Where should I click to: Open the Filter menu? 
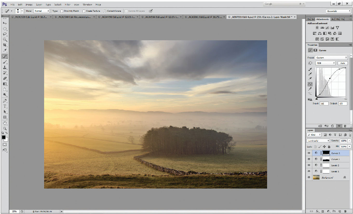(x=67, y=4)
